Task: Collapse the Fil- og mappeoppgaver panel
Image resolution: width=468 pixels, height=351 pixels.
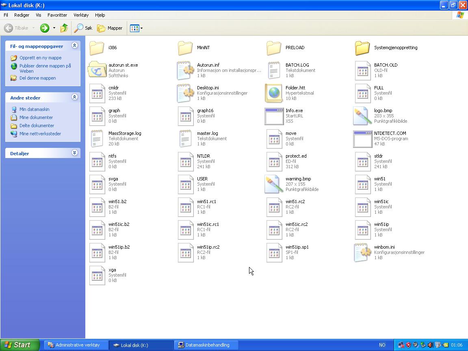Action: [x=75, y=45]
